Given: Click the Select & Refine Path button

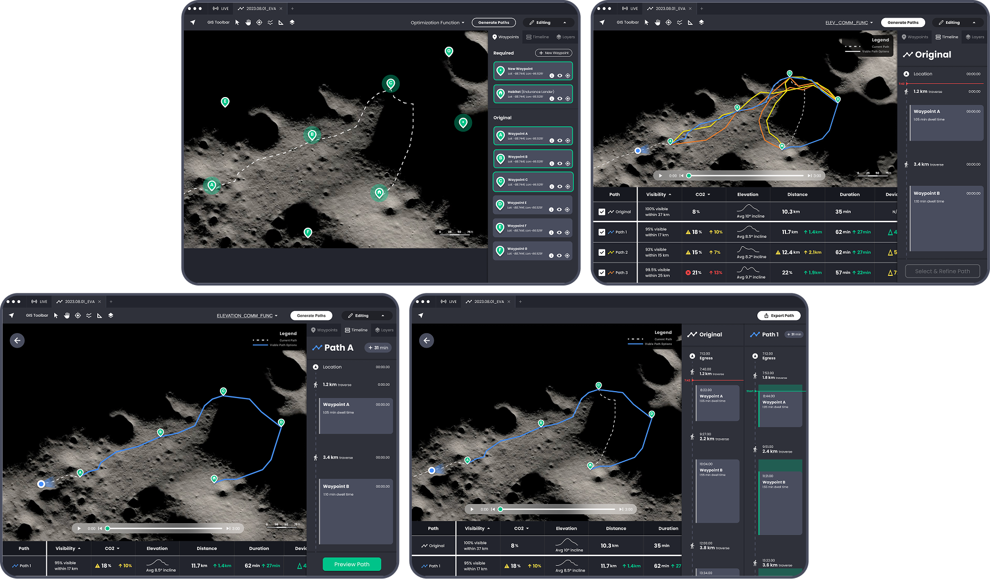Looking at the screenshot, I should click(943, 271).
